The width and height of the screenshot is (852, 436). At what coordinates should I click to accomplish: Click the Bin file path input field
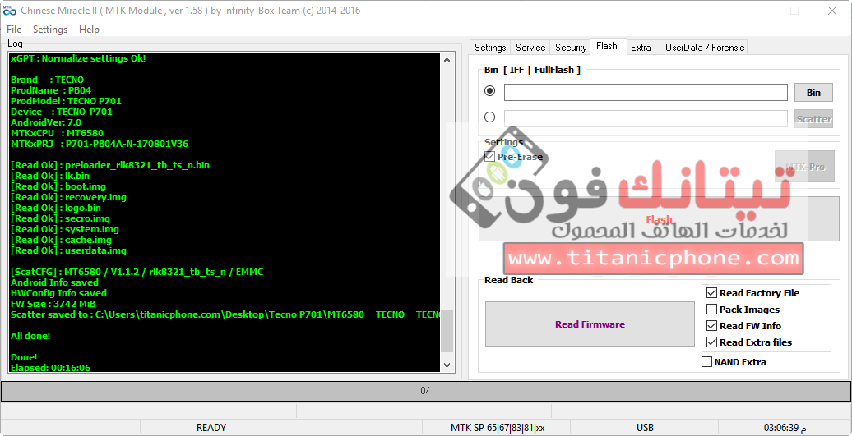[646, 92]
